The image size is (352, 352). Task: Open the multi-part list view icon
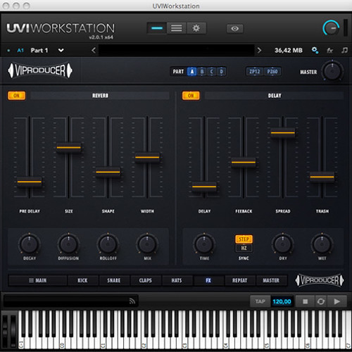tap(176, 28)
